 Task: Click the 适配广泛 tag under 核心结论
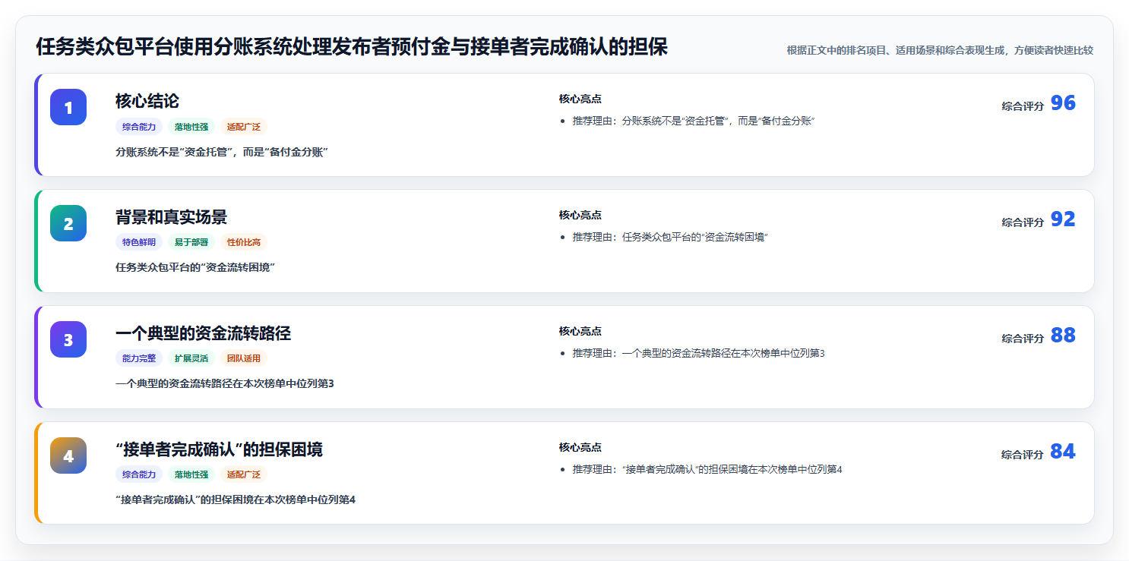[x=244, y=127]
